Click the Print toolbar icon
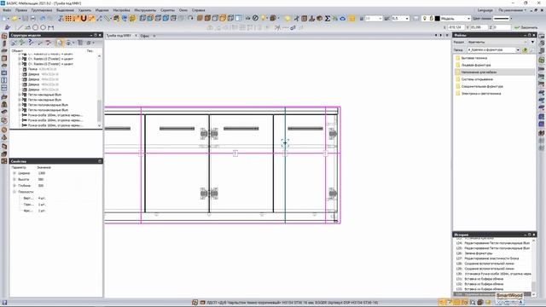 [x=32, y=19]
